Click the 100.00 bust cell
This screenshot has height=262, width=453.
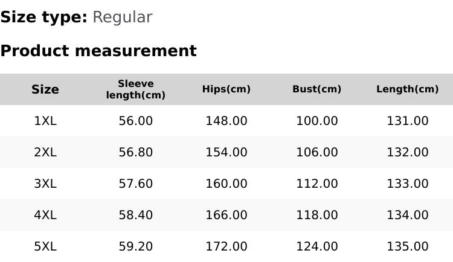coord(317,121)
